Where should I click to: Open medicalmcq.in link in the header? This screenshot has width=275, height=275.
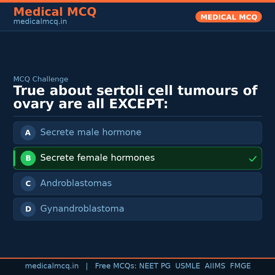coord(40,22)
